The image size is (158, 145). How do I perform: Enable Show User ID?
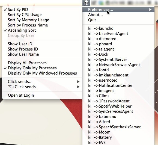coord(42,44)
